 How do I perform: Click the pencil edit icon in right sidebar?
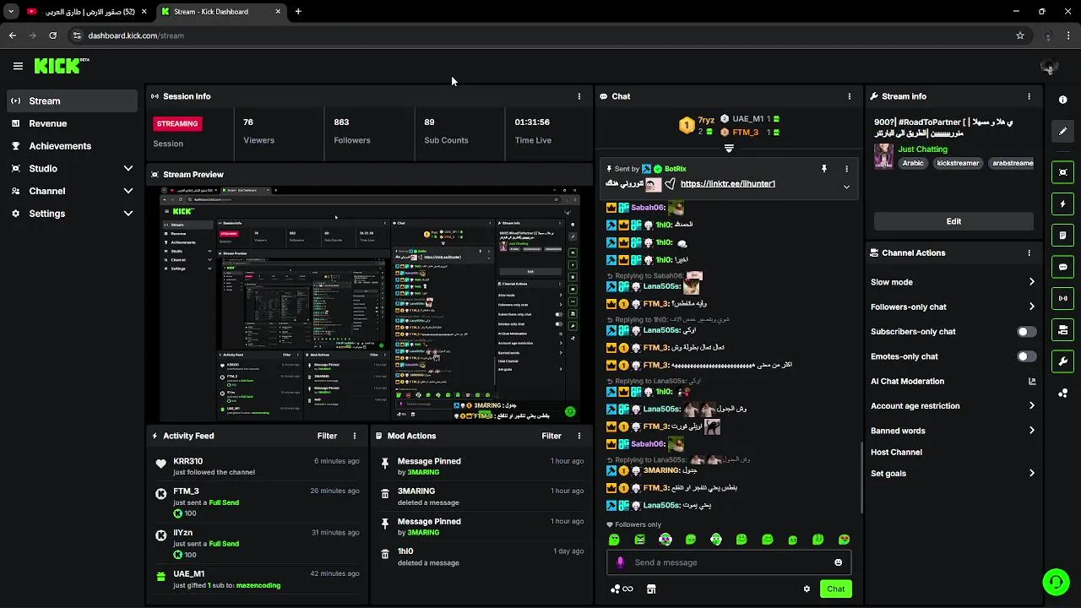pyautogui.click(x=1062, y=131)
